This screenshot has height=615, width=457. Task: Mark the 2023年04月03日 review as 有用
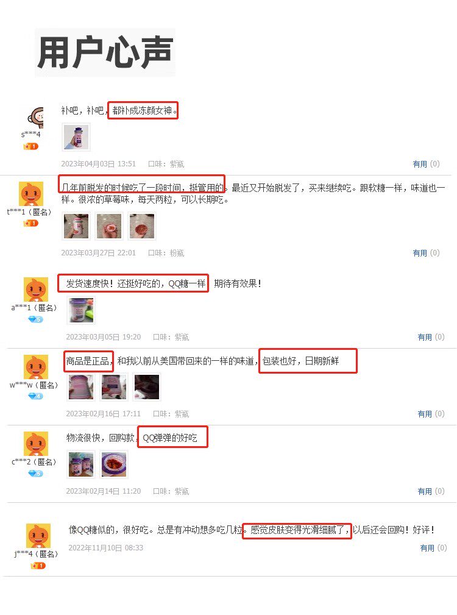[x=426, y=164]
